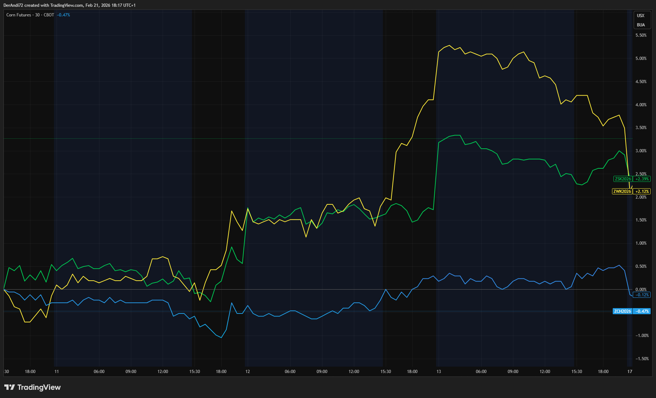
Task: Click the BUA unit label
Action: pyautogui.click(x=641, y=25)
